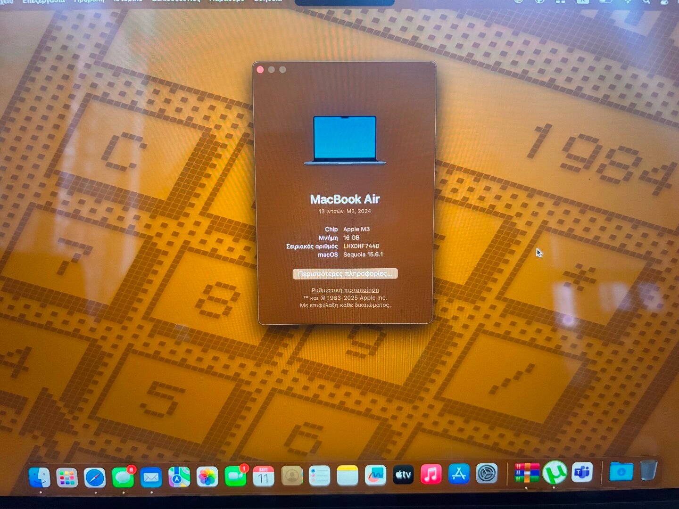Open the Trash
679x509 pixels.
pos(649,470)
